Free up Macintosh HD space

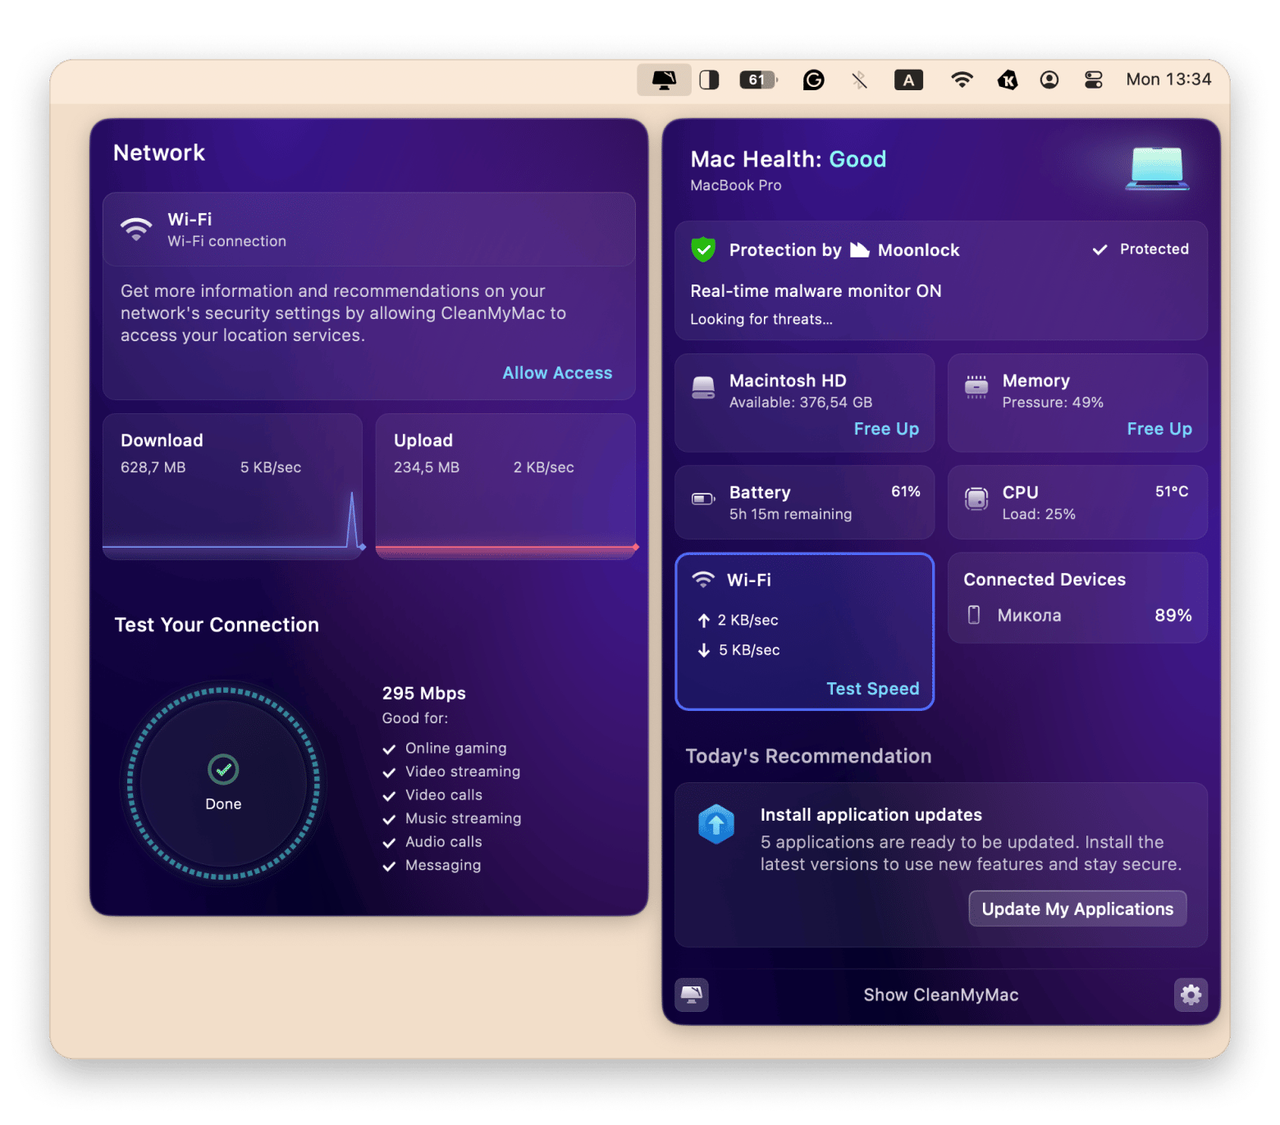[x=886, y=429]
